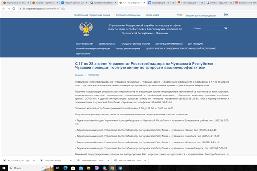
Task: Open downloaded uoo97d6 jpg file
Action: pos(52,161)
